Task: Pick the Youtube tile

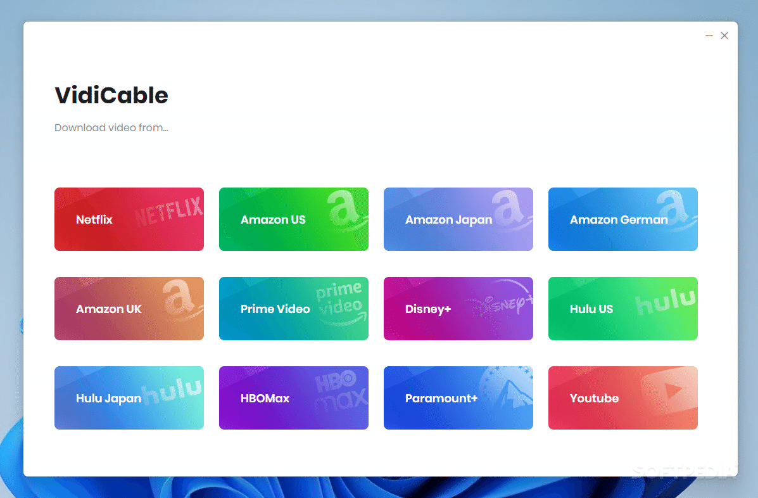Action: [622, 398]
